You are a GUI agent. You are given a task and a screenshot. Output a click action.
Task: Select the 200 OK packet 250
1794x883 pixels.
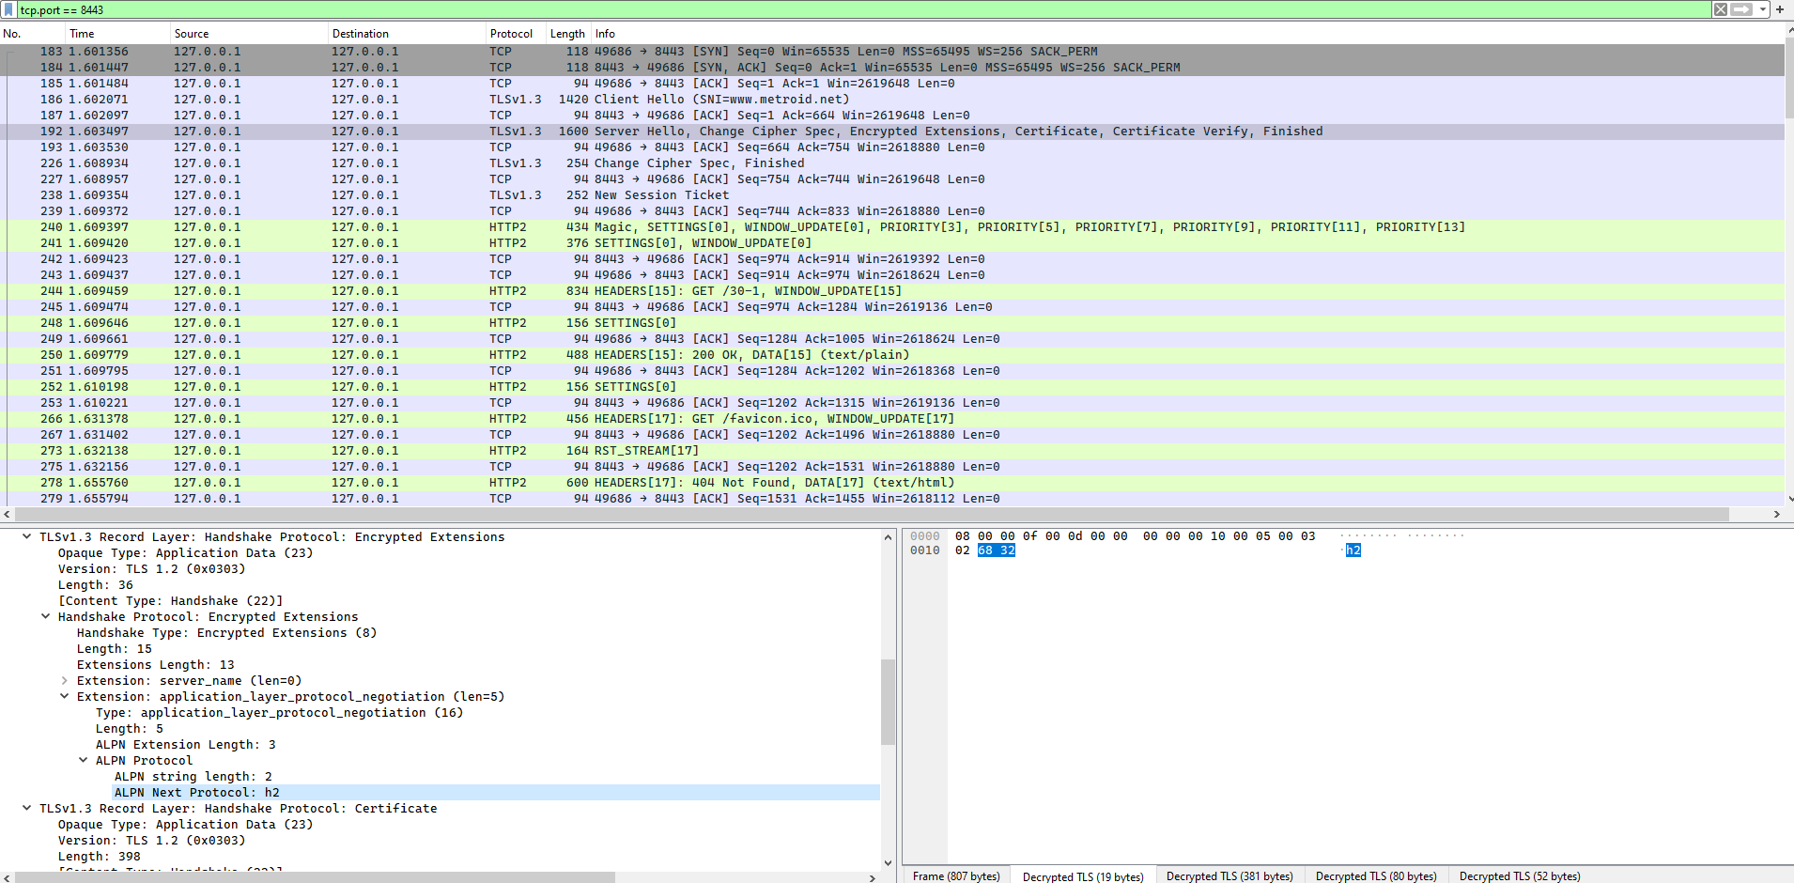pyautogui.click(x=892, y=355)
